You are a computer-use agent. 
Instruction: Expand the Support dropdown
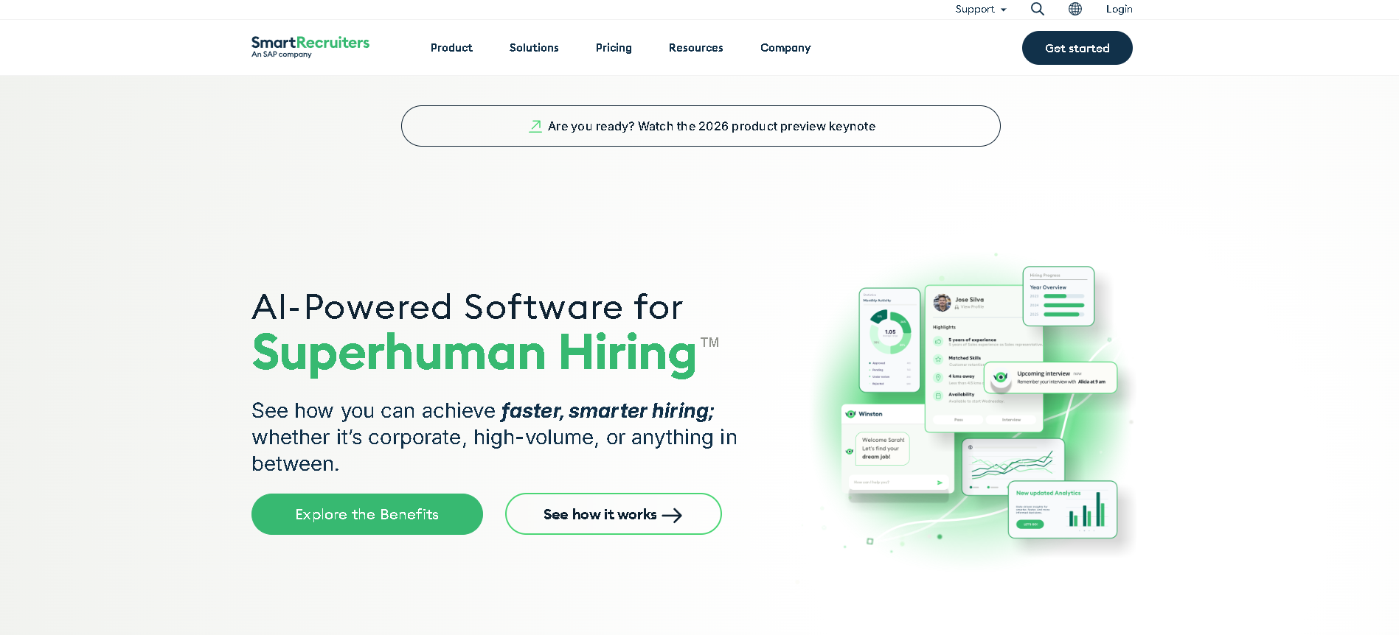pos(981,9)
